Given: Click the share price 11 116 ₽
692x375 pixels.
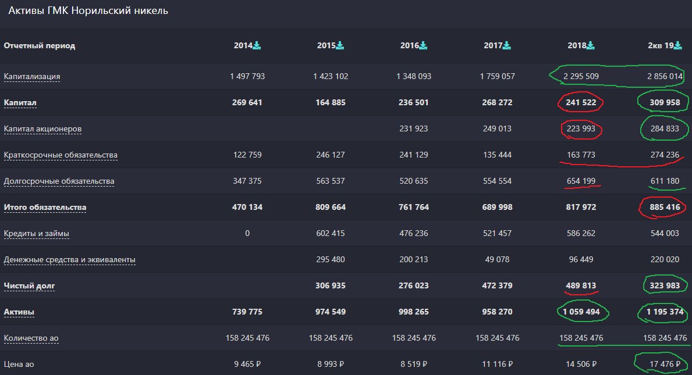Looking at the screenshot, I should pos(498,364).
